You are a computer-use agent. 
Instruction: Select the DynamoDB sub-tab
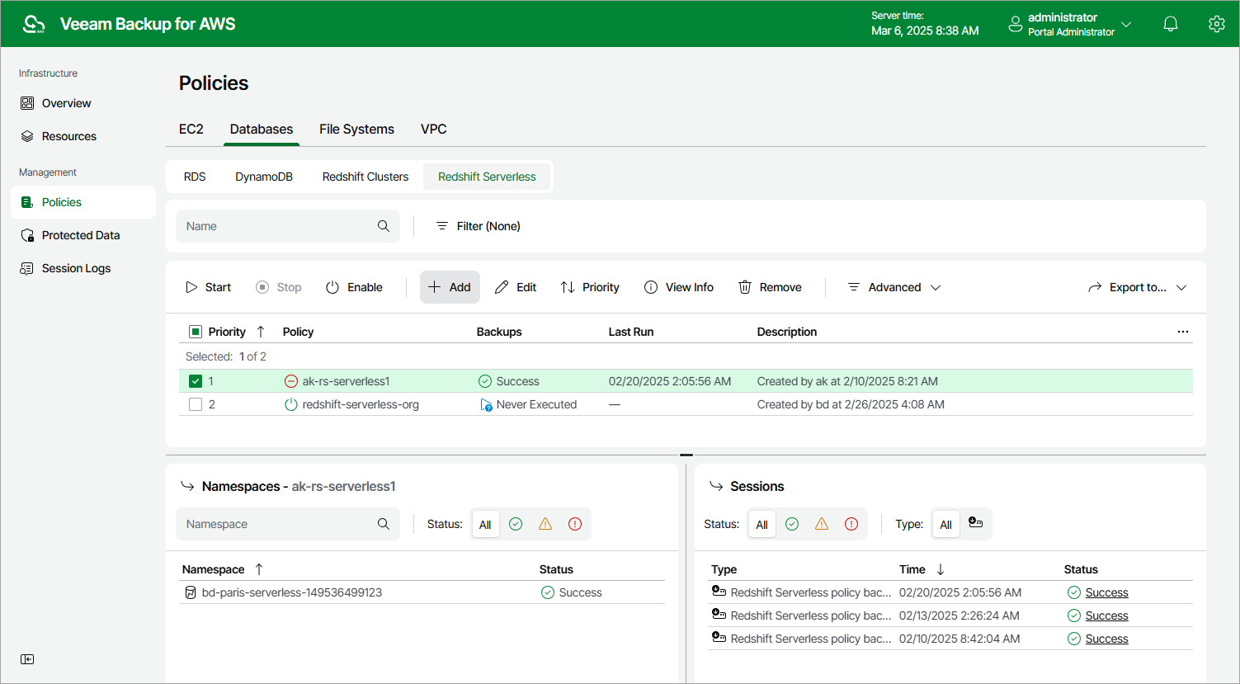[264, 177]
